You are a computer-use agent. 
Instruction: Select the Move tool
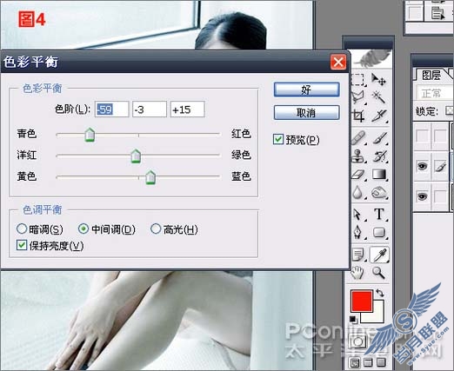pyautogui.click(x=378, y=79)
